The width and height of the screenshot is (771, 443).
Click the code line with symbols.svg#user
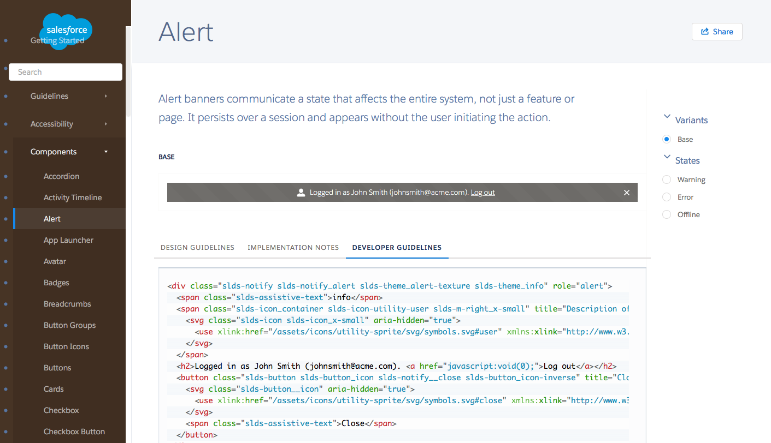[x=411, y=332]
